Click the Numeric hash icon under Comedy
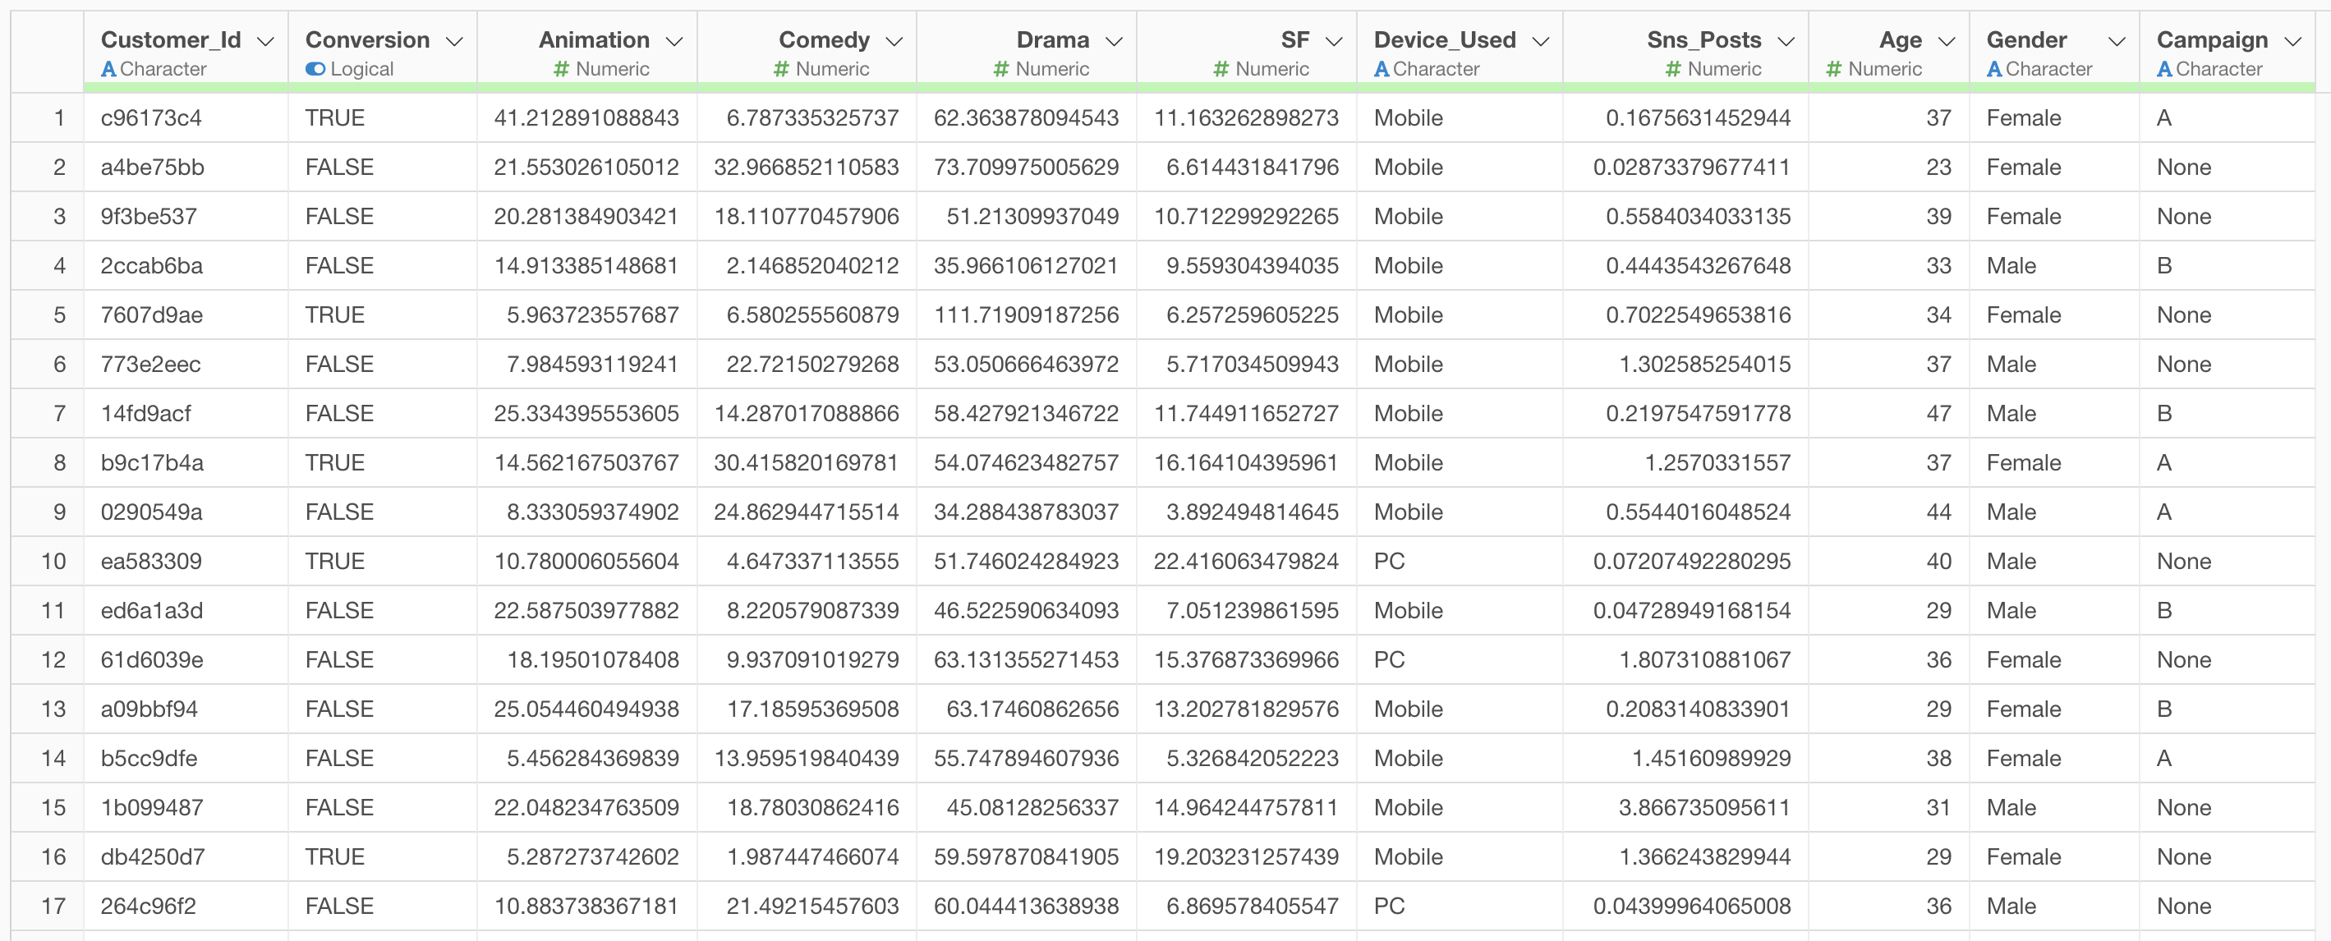This screenshot has height=941, width=2331. 782,69
